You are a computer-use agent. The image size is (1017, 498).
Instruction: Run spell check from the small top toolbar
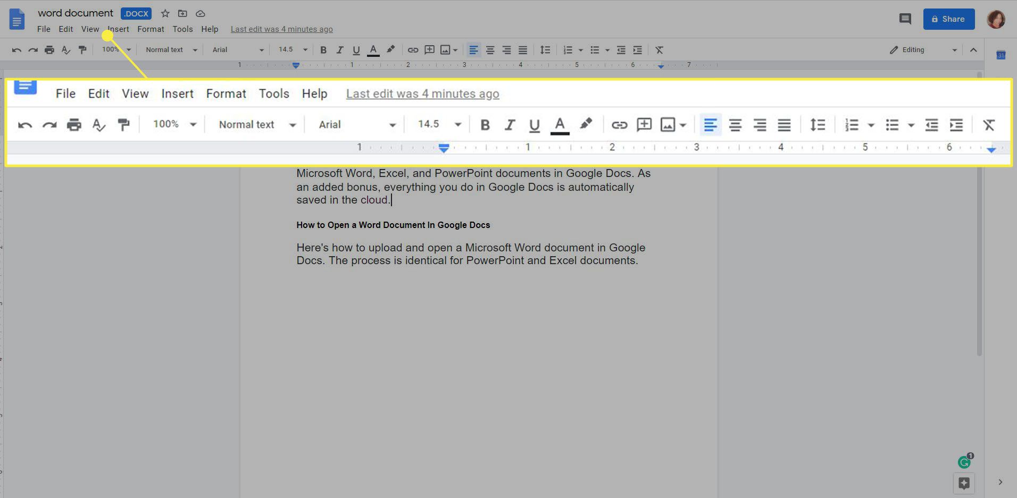click(66, 50)
